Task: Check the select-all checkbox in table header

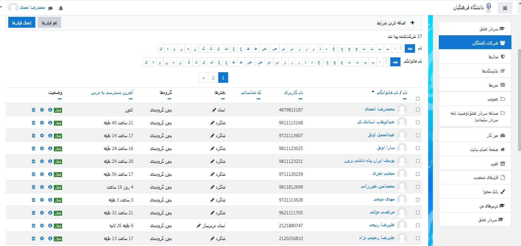Action: (418, 99)
